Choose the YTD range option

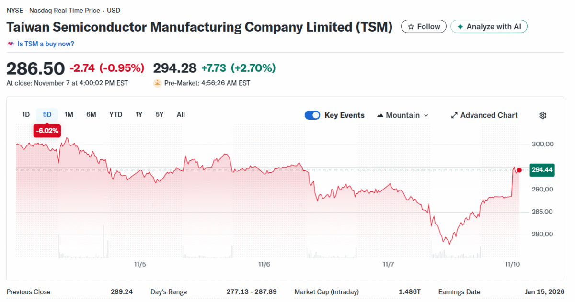point(115,114)
